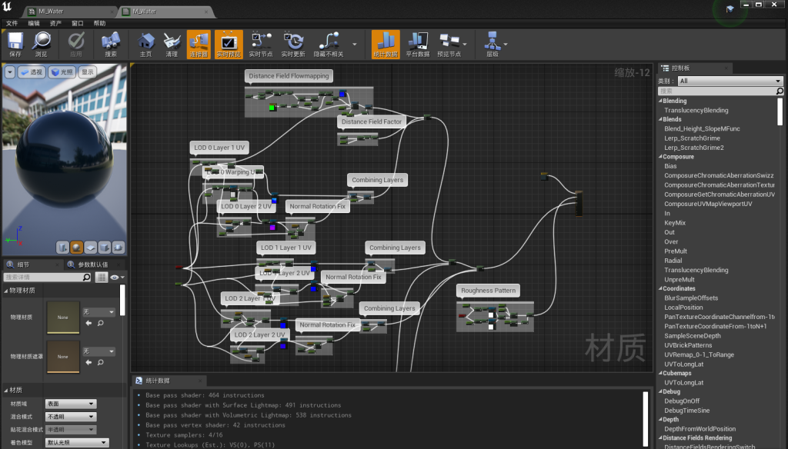788x449 pixels.
Task: Open dropdown arrow next to 隐藏不相关
Action: coord(354,44)
